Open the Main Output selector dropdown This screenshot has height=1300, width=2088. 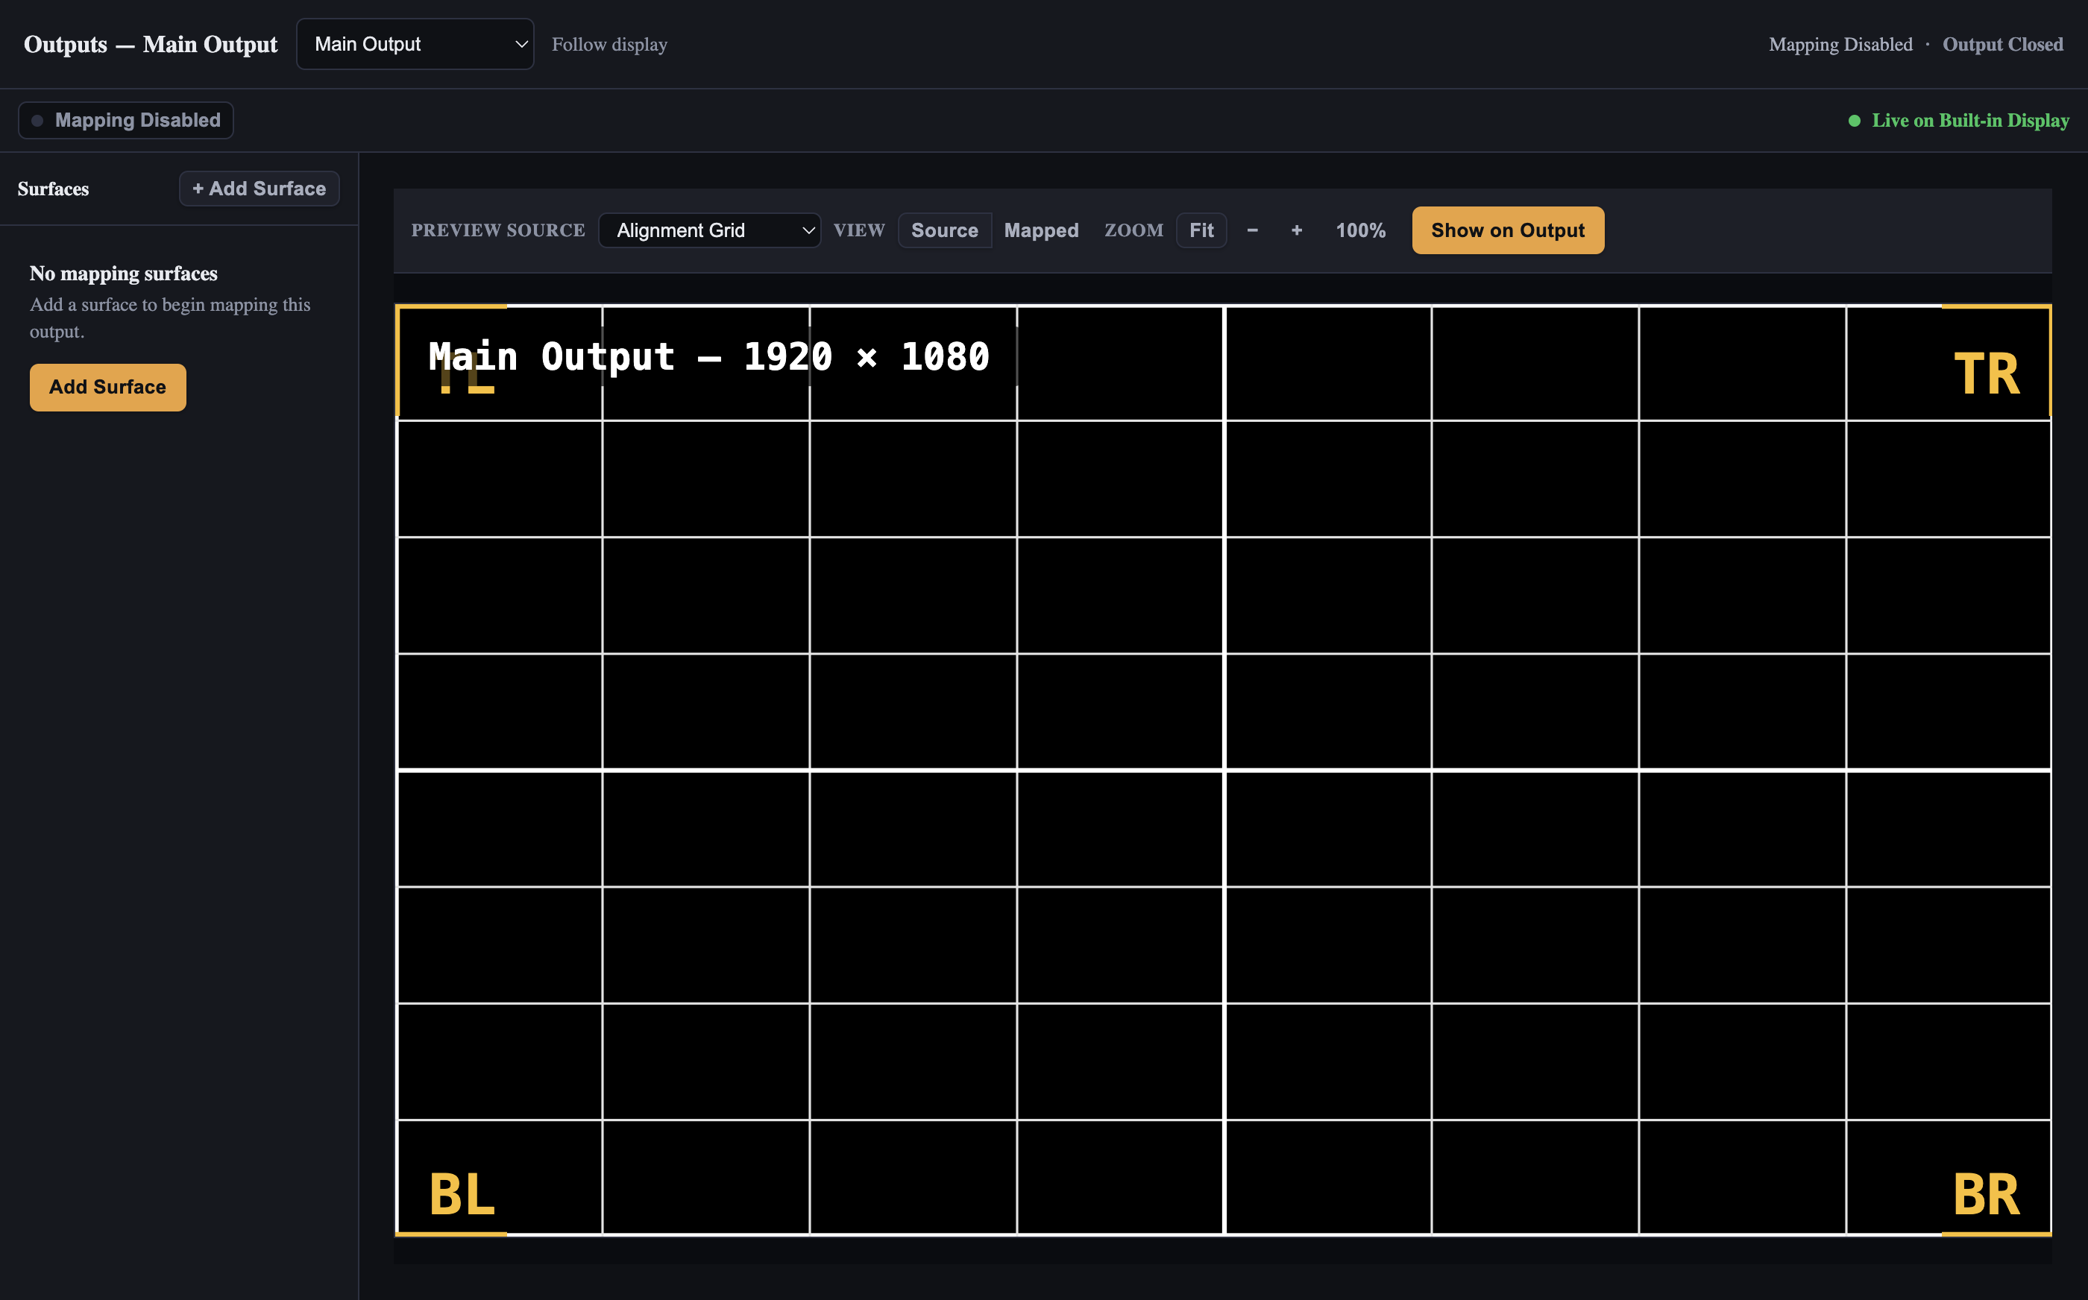415,44
